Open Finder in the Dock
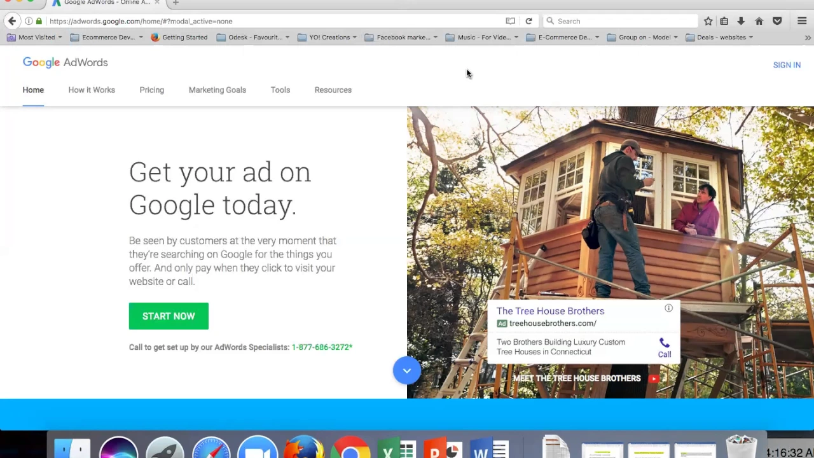This screenshot has width=814, height=458. pos(72,448)
